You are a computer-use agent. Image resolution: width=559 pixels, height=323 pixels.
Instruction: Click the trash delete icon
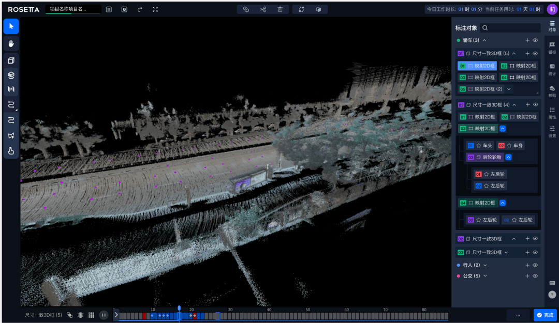click(280, 9)
